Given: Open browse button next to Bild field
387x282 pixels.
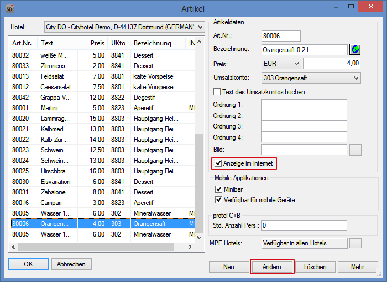Looking at the screenshot, I should coord(355,149).
